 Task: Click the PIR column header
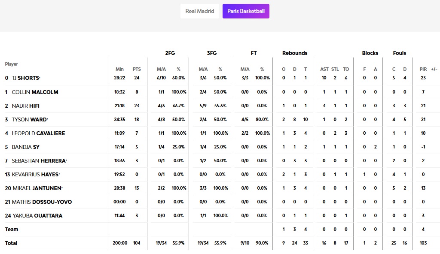click(423, 69)
